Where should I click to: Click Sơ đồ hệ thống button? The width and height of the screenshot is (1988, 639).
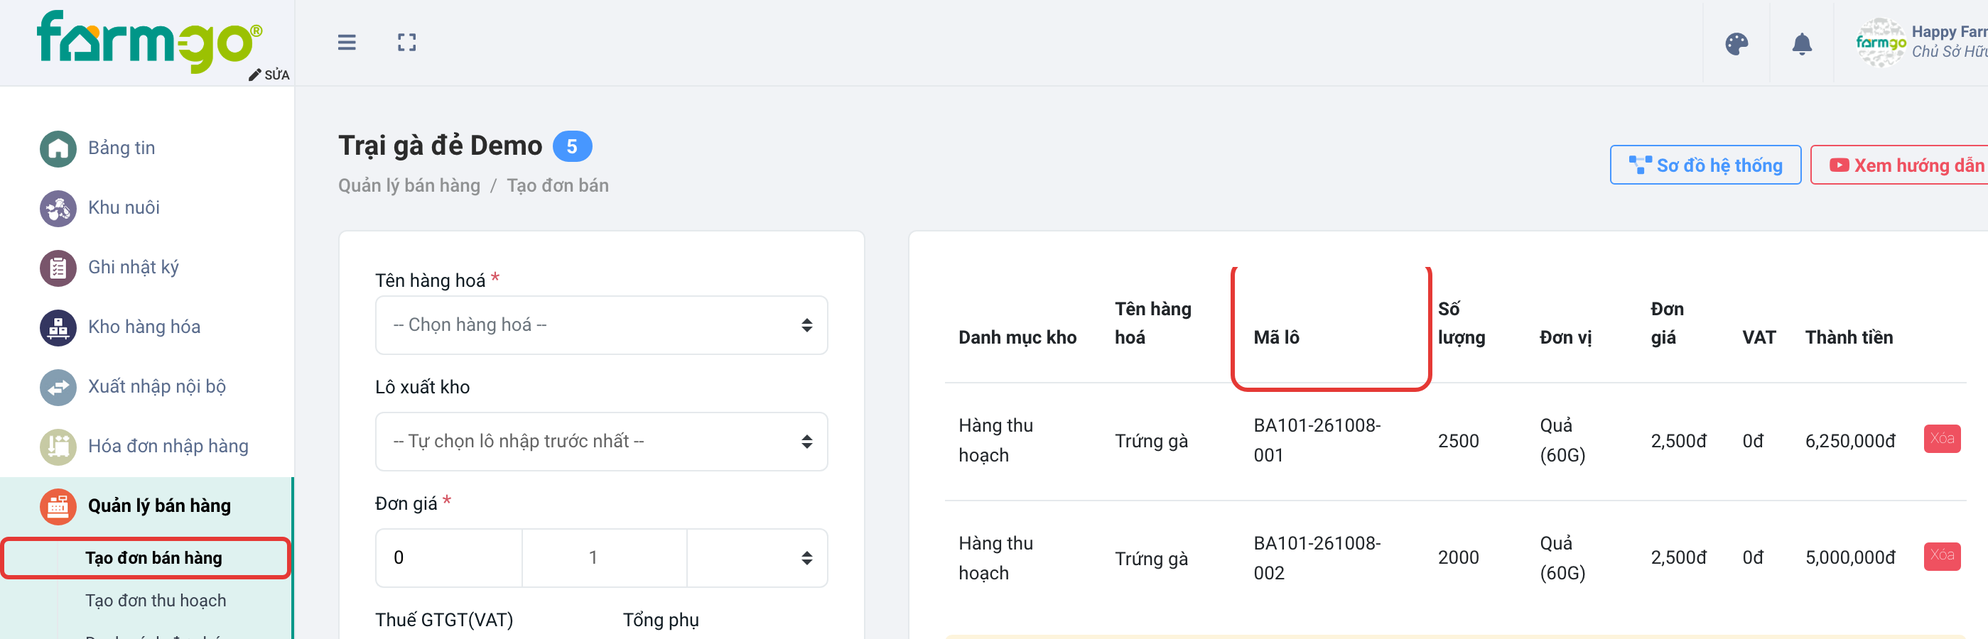tap(1705, 165)
